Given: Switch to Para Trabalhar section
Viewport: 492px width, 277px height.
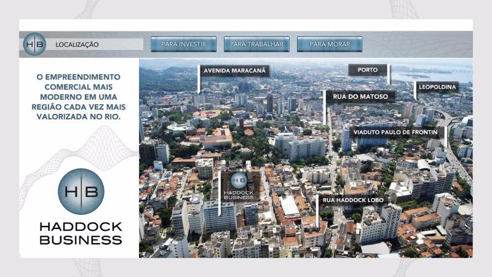Looking at the screenshot, I should (256, 44).
